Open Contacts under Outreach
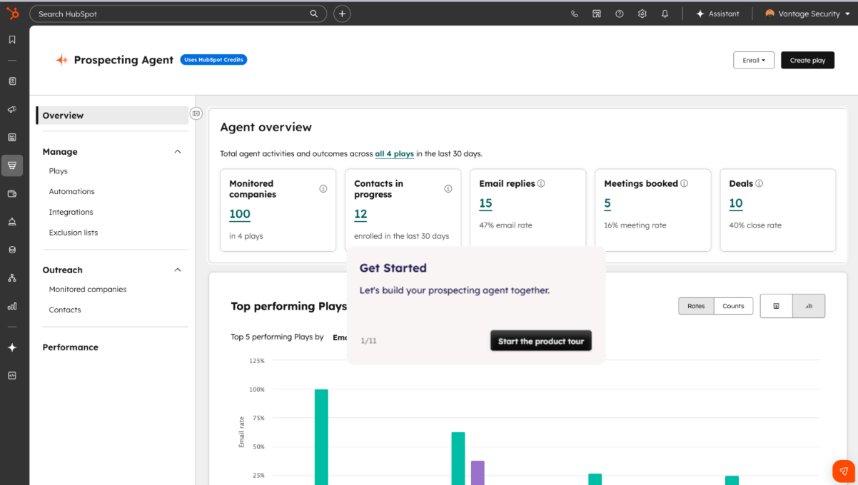The height and width of the screenshot is (485, 858). pos(65,310)
